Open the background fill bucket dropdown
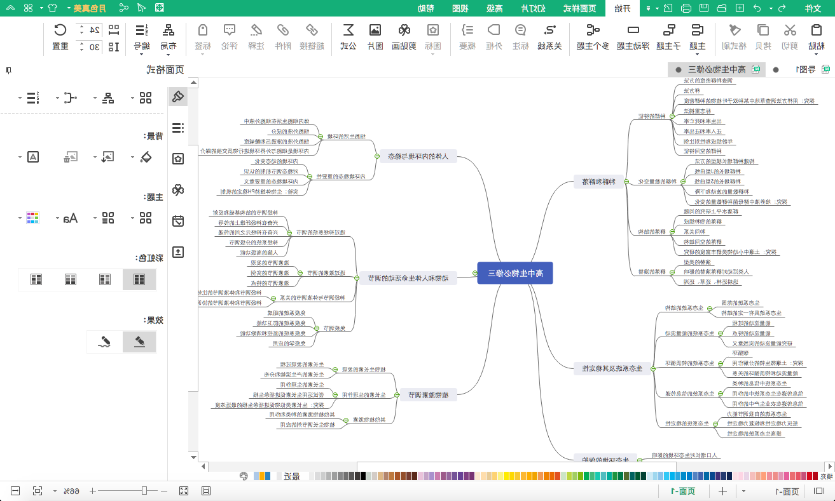 134,156
